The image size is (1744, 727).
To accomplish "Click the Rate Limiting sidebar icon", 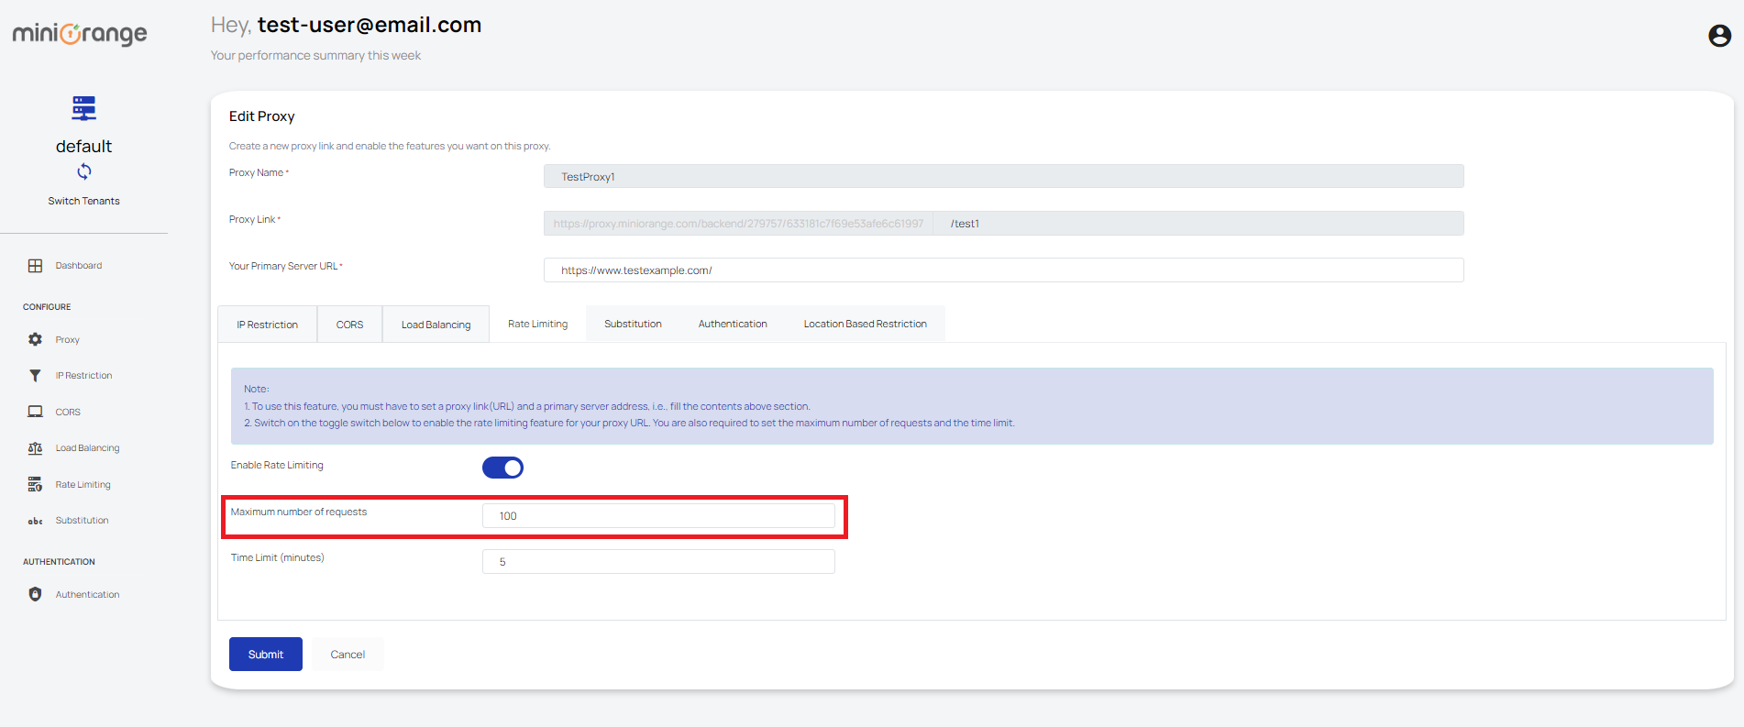I will point(35,484).
